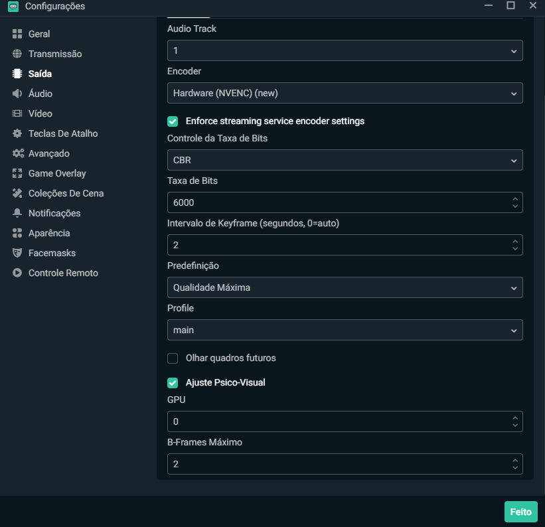The height and width of the screenshot is (527, 545).
Task: Click the Geral grid icon in sidebar
Action: click(17, 34)
